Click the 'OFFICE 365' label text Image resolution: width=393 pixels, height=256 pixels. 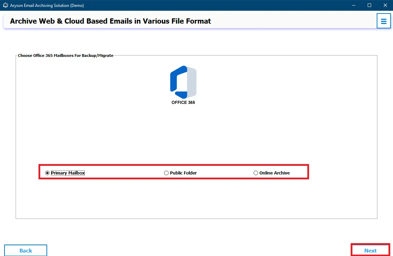tap(183, 102)
